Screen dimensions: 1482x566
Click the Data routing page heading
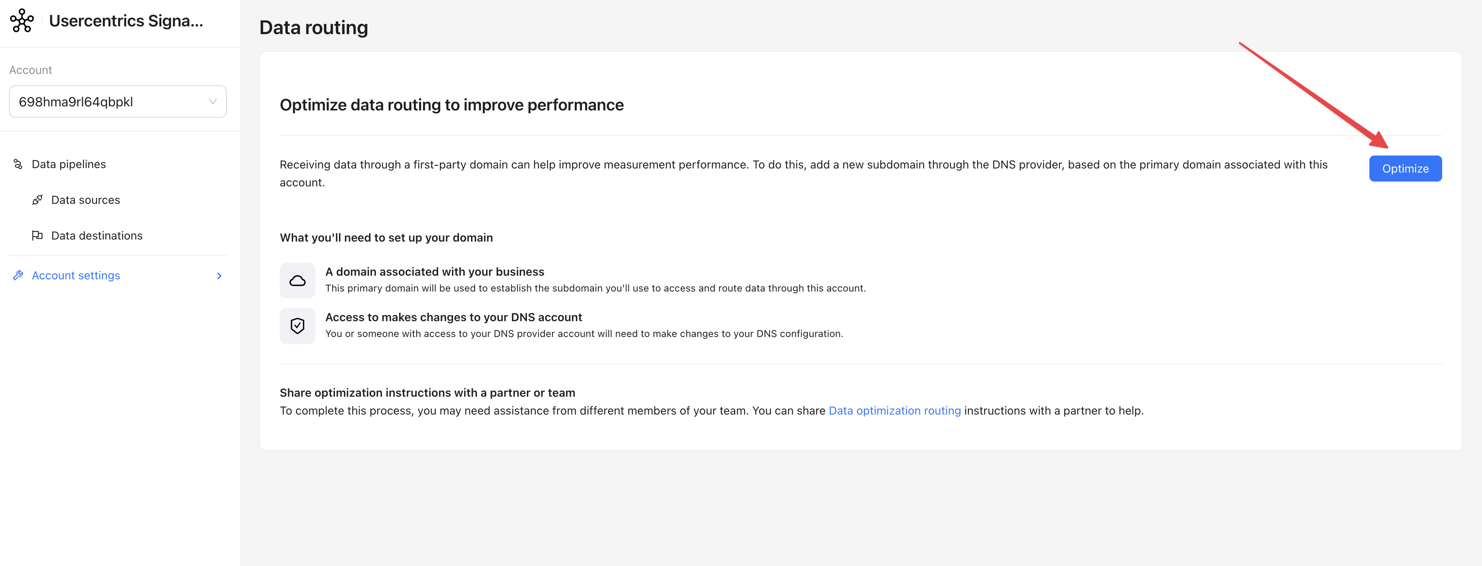(313, 28)
